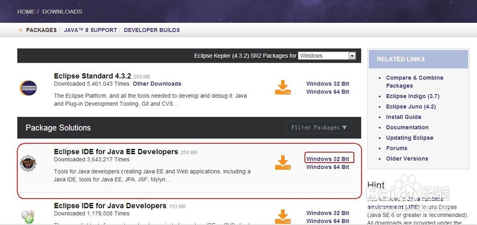The height and width of the screenshot is (225, 477).
Task: Click the orange download icon for Eclipse Standard
Action: pos(282,88)
